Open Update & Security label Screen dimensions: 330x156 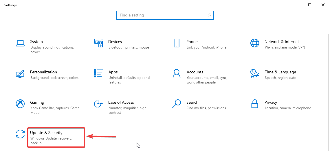(x=46, y=133)
